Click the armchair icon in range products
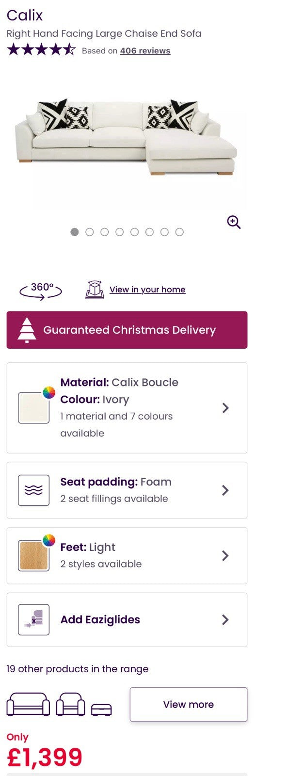Image resolution: width=304 pixels, height=776 pixels. (70, 704)
